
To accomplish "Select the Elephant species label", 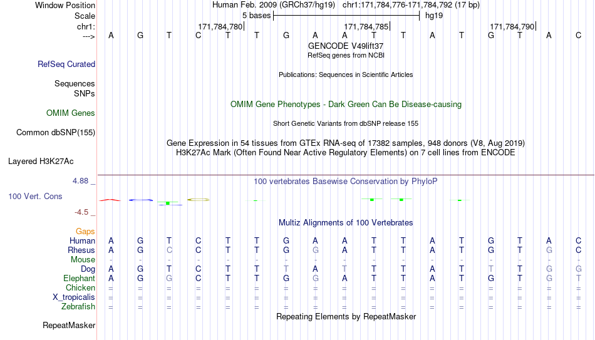I will click(x=79, y=278).
